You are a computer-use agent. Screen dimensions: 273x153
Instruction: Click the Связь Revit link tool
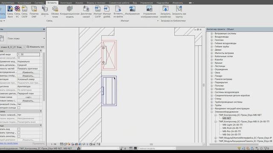10,11
